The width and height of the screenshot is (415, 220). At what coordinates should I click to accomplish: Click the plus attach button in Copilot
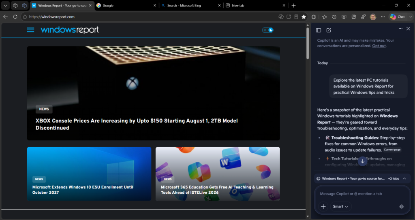[x=323, y=207]
